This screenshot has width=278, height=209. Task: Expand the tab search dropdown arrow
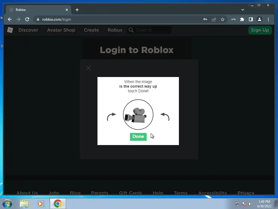tap(242, 10)
